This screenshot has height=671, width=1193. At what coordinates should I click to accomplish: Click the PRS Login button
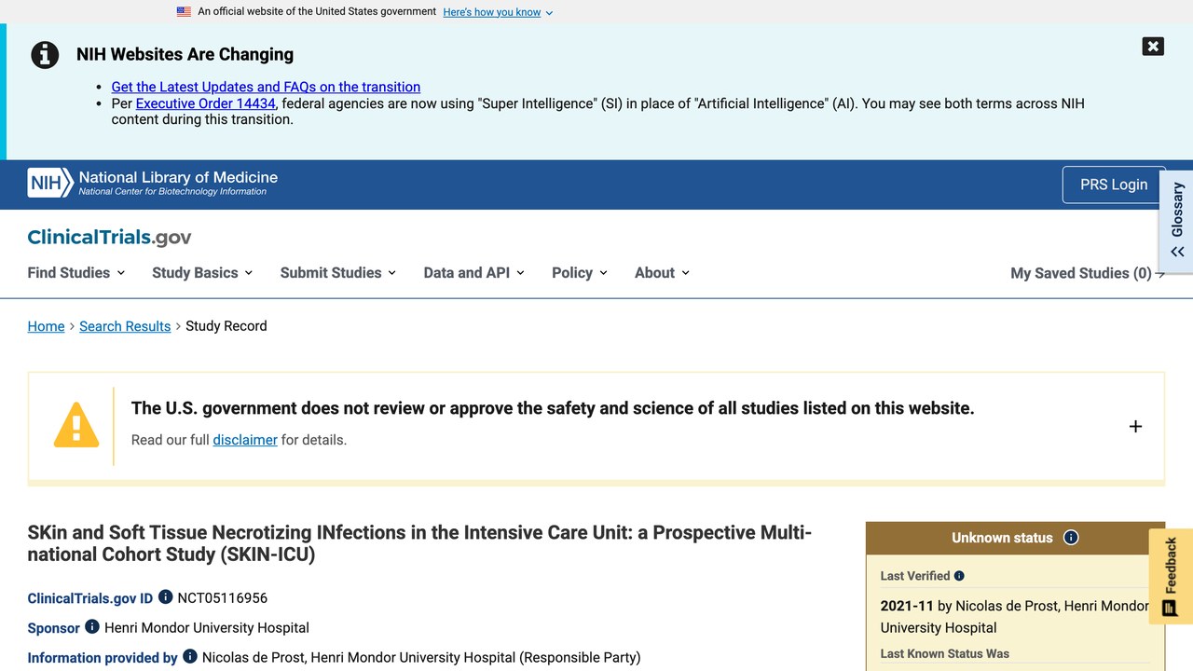1114,185
